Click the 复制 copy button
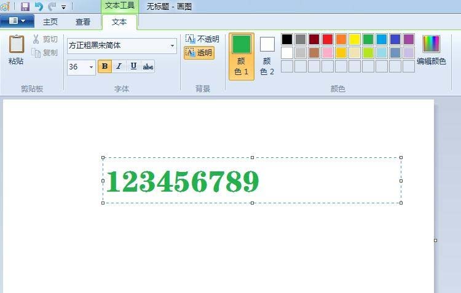Image resolution: width=461 pixels, height=293 pixels. pos(45,53)
